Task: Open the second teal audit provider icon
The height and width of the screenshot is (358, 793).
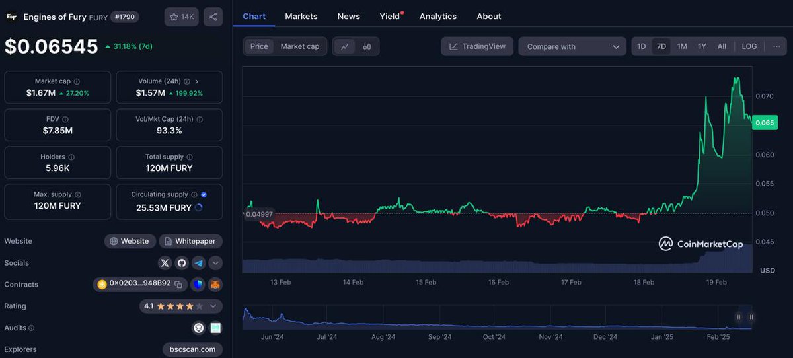Action: coord(215,328)
